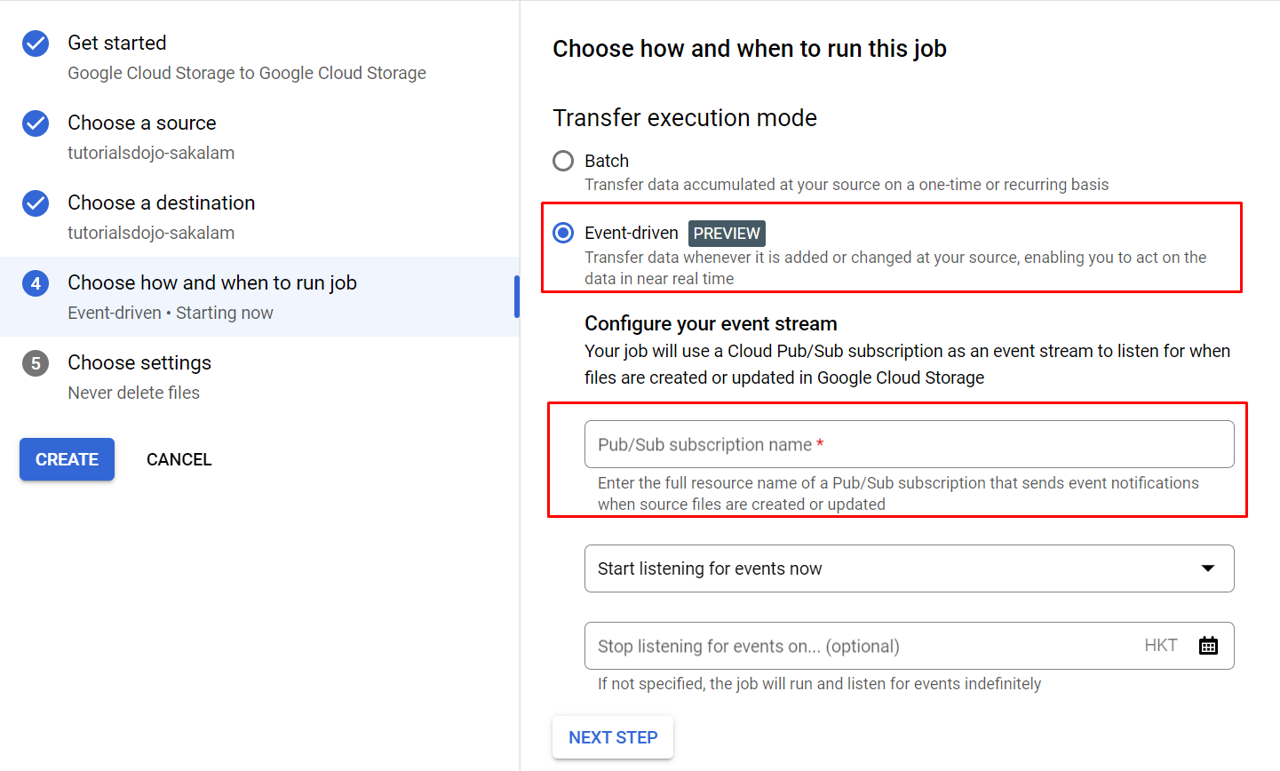1280x771 pixels.
Task: Click the Choose a destination checkmark icon
Action: (36, 203)
